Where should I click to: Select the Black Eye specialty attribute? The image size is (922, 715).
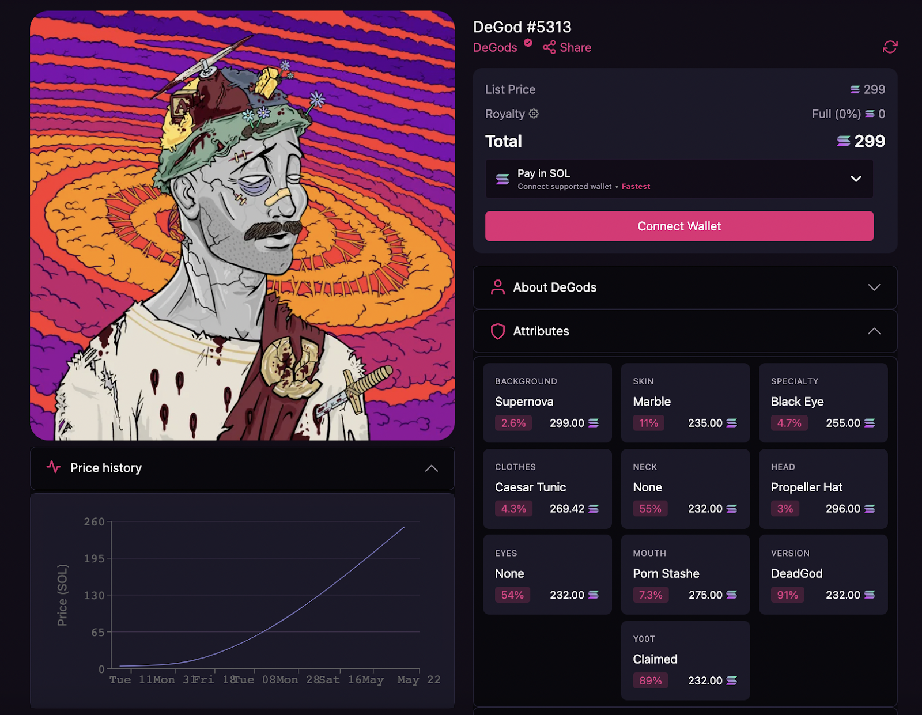[823, 403]
